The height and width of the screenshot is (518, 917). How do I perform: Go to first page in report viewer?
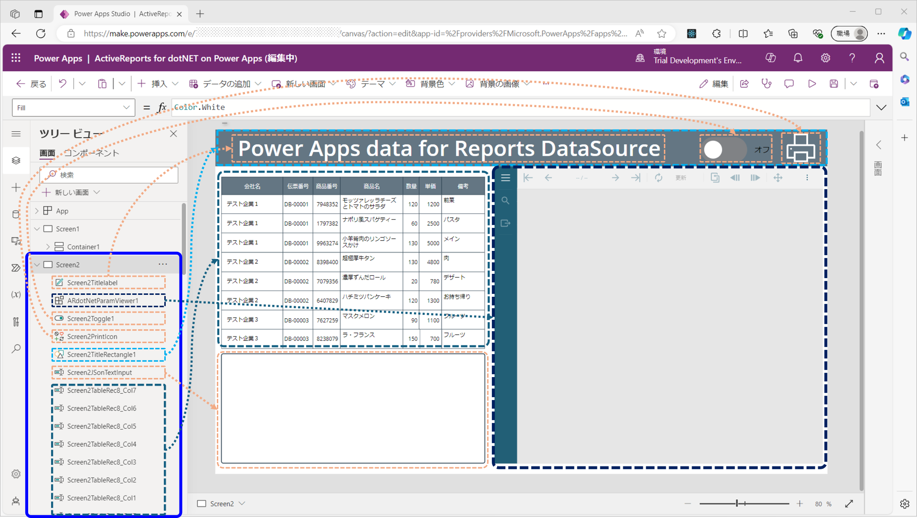point(528,178)
